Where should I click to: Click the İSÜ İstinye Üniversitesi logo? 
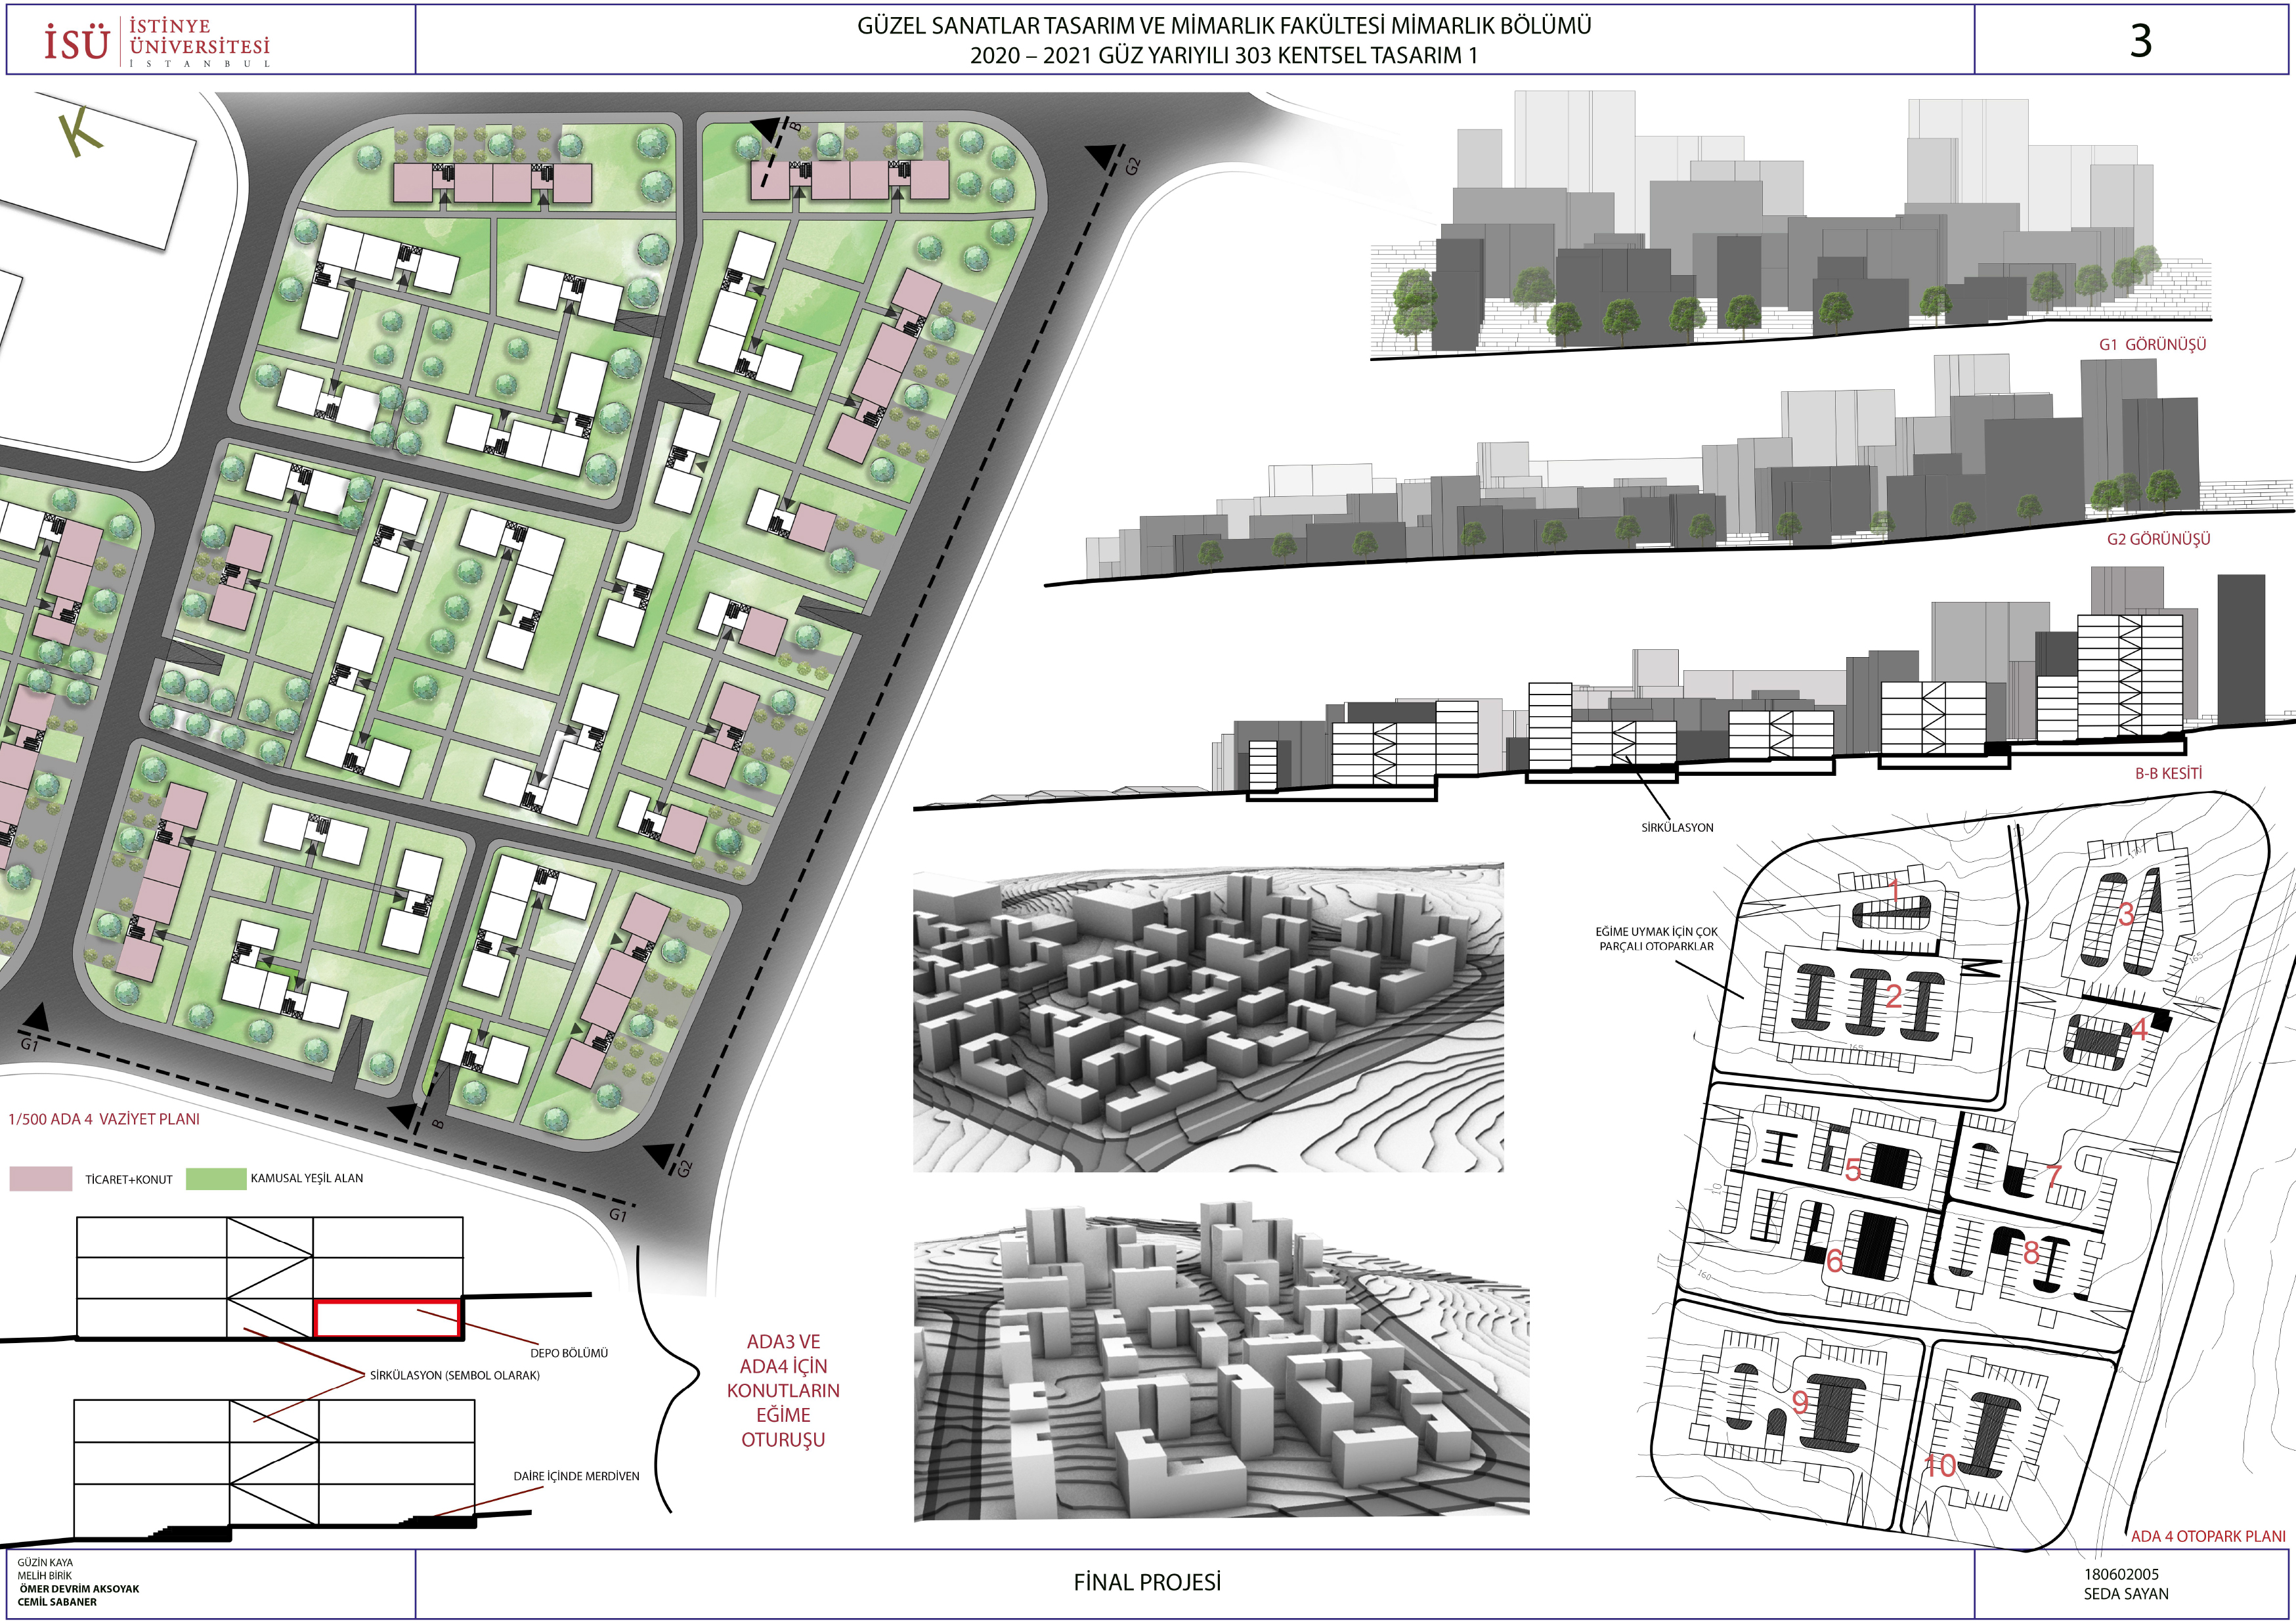pos(157,41)
